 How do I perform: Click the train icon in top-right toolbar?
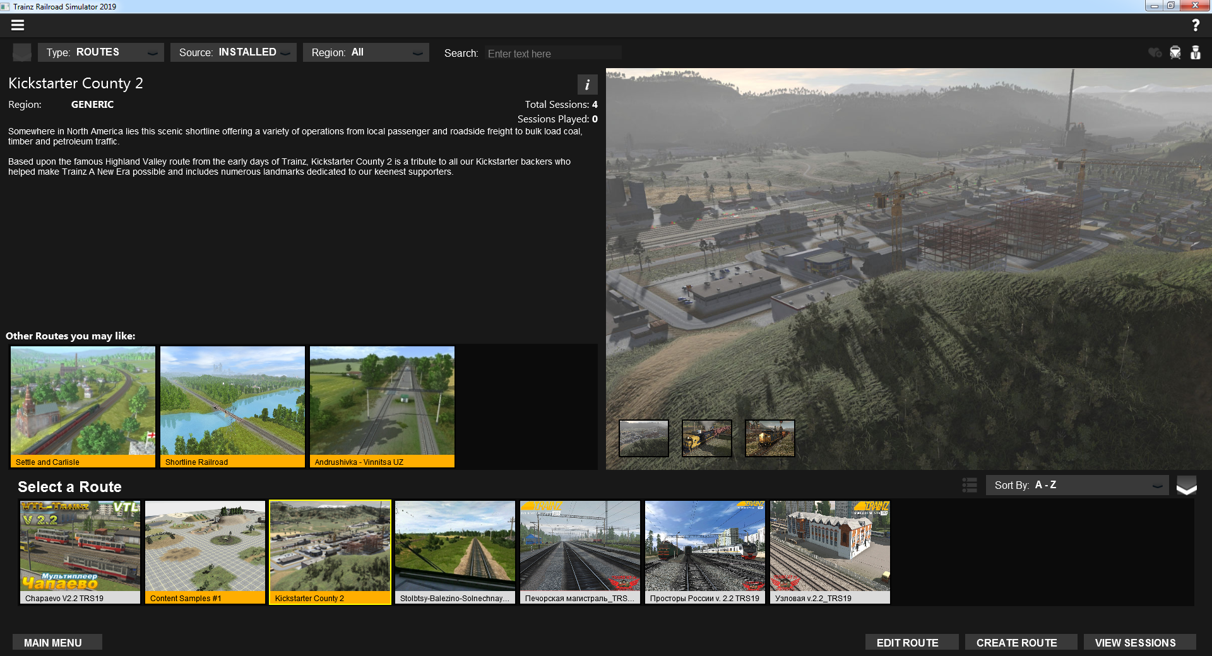1175,52
